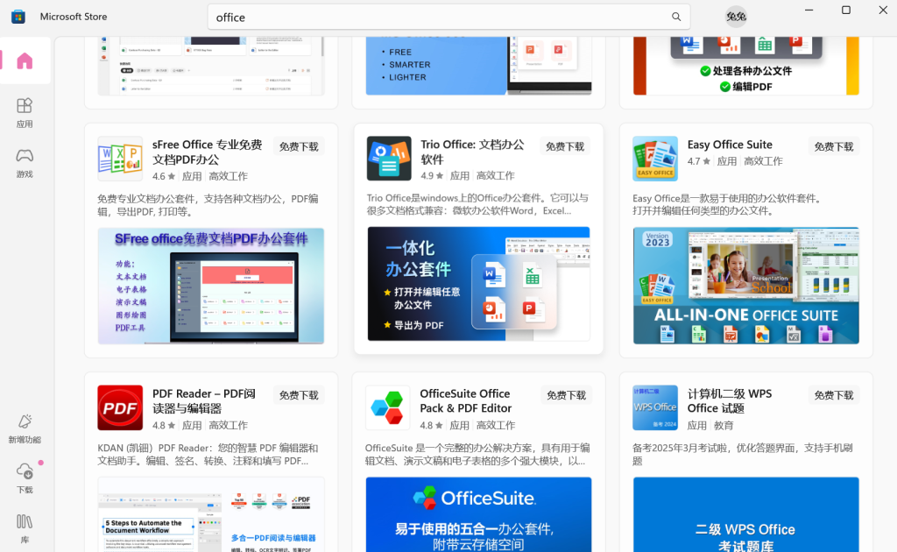
Task: Download OfficeSuite Office Pack via 免费下载
Action: pyautogui.click(x=567, y=395)
